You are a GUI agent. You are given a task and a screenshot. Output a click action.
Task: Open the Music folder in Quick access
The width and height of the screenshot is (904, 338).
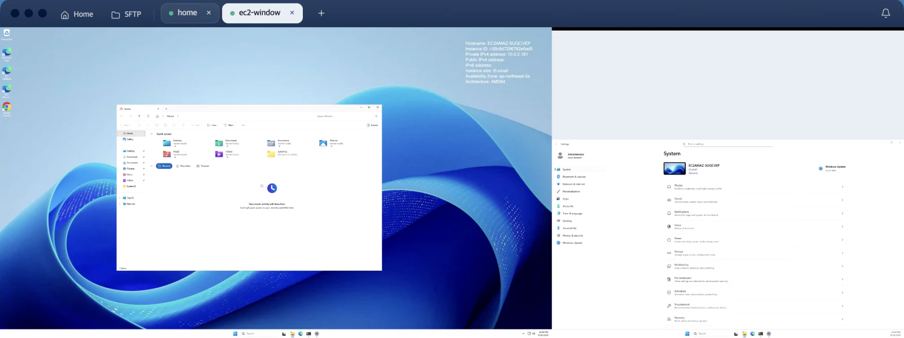click(x=176, y=154)
